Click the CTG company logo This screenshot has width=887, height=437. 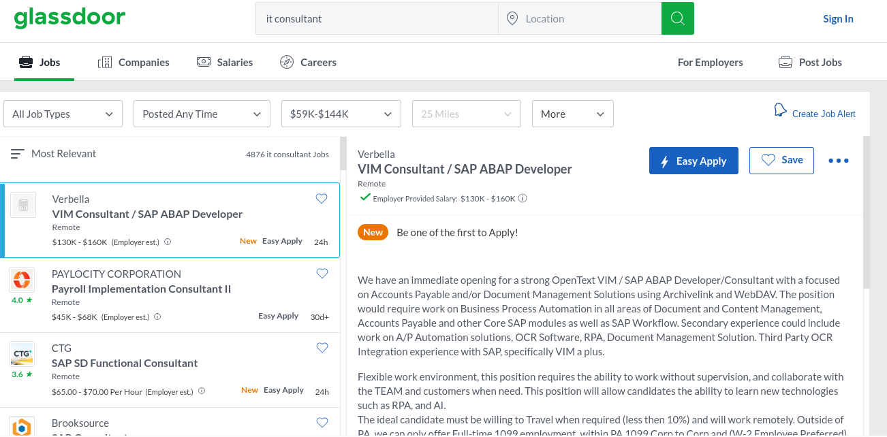tap(22, 354)
